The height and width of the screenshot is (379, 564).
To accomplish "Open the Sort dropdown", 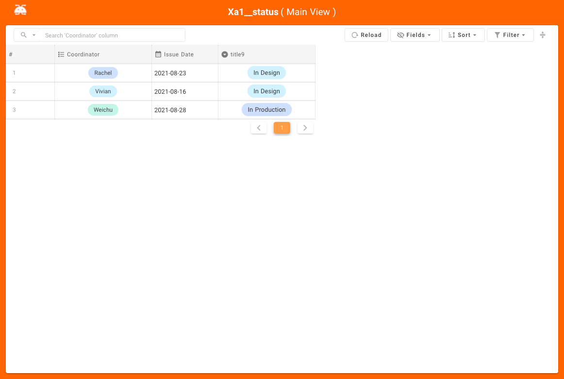I will click(x=463, y=34).
